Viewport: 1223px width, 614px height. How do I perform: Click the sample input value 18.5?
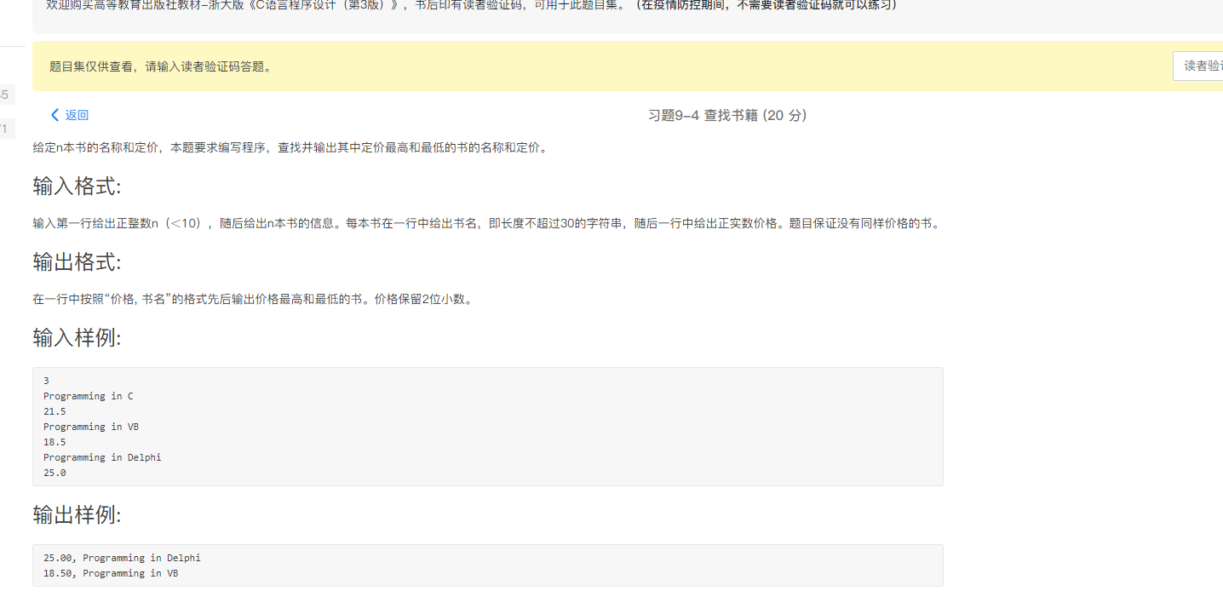(55, 442)
